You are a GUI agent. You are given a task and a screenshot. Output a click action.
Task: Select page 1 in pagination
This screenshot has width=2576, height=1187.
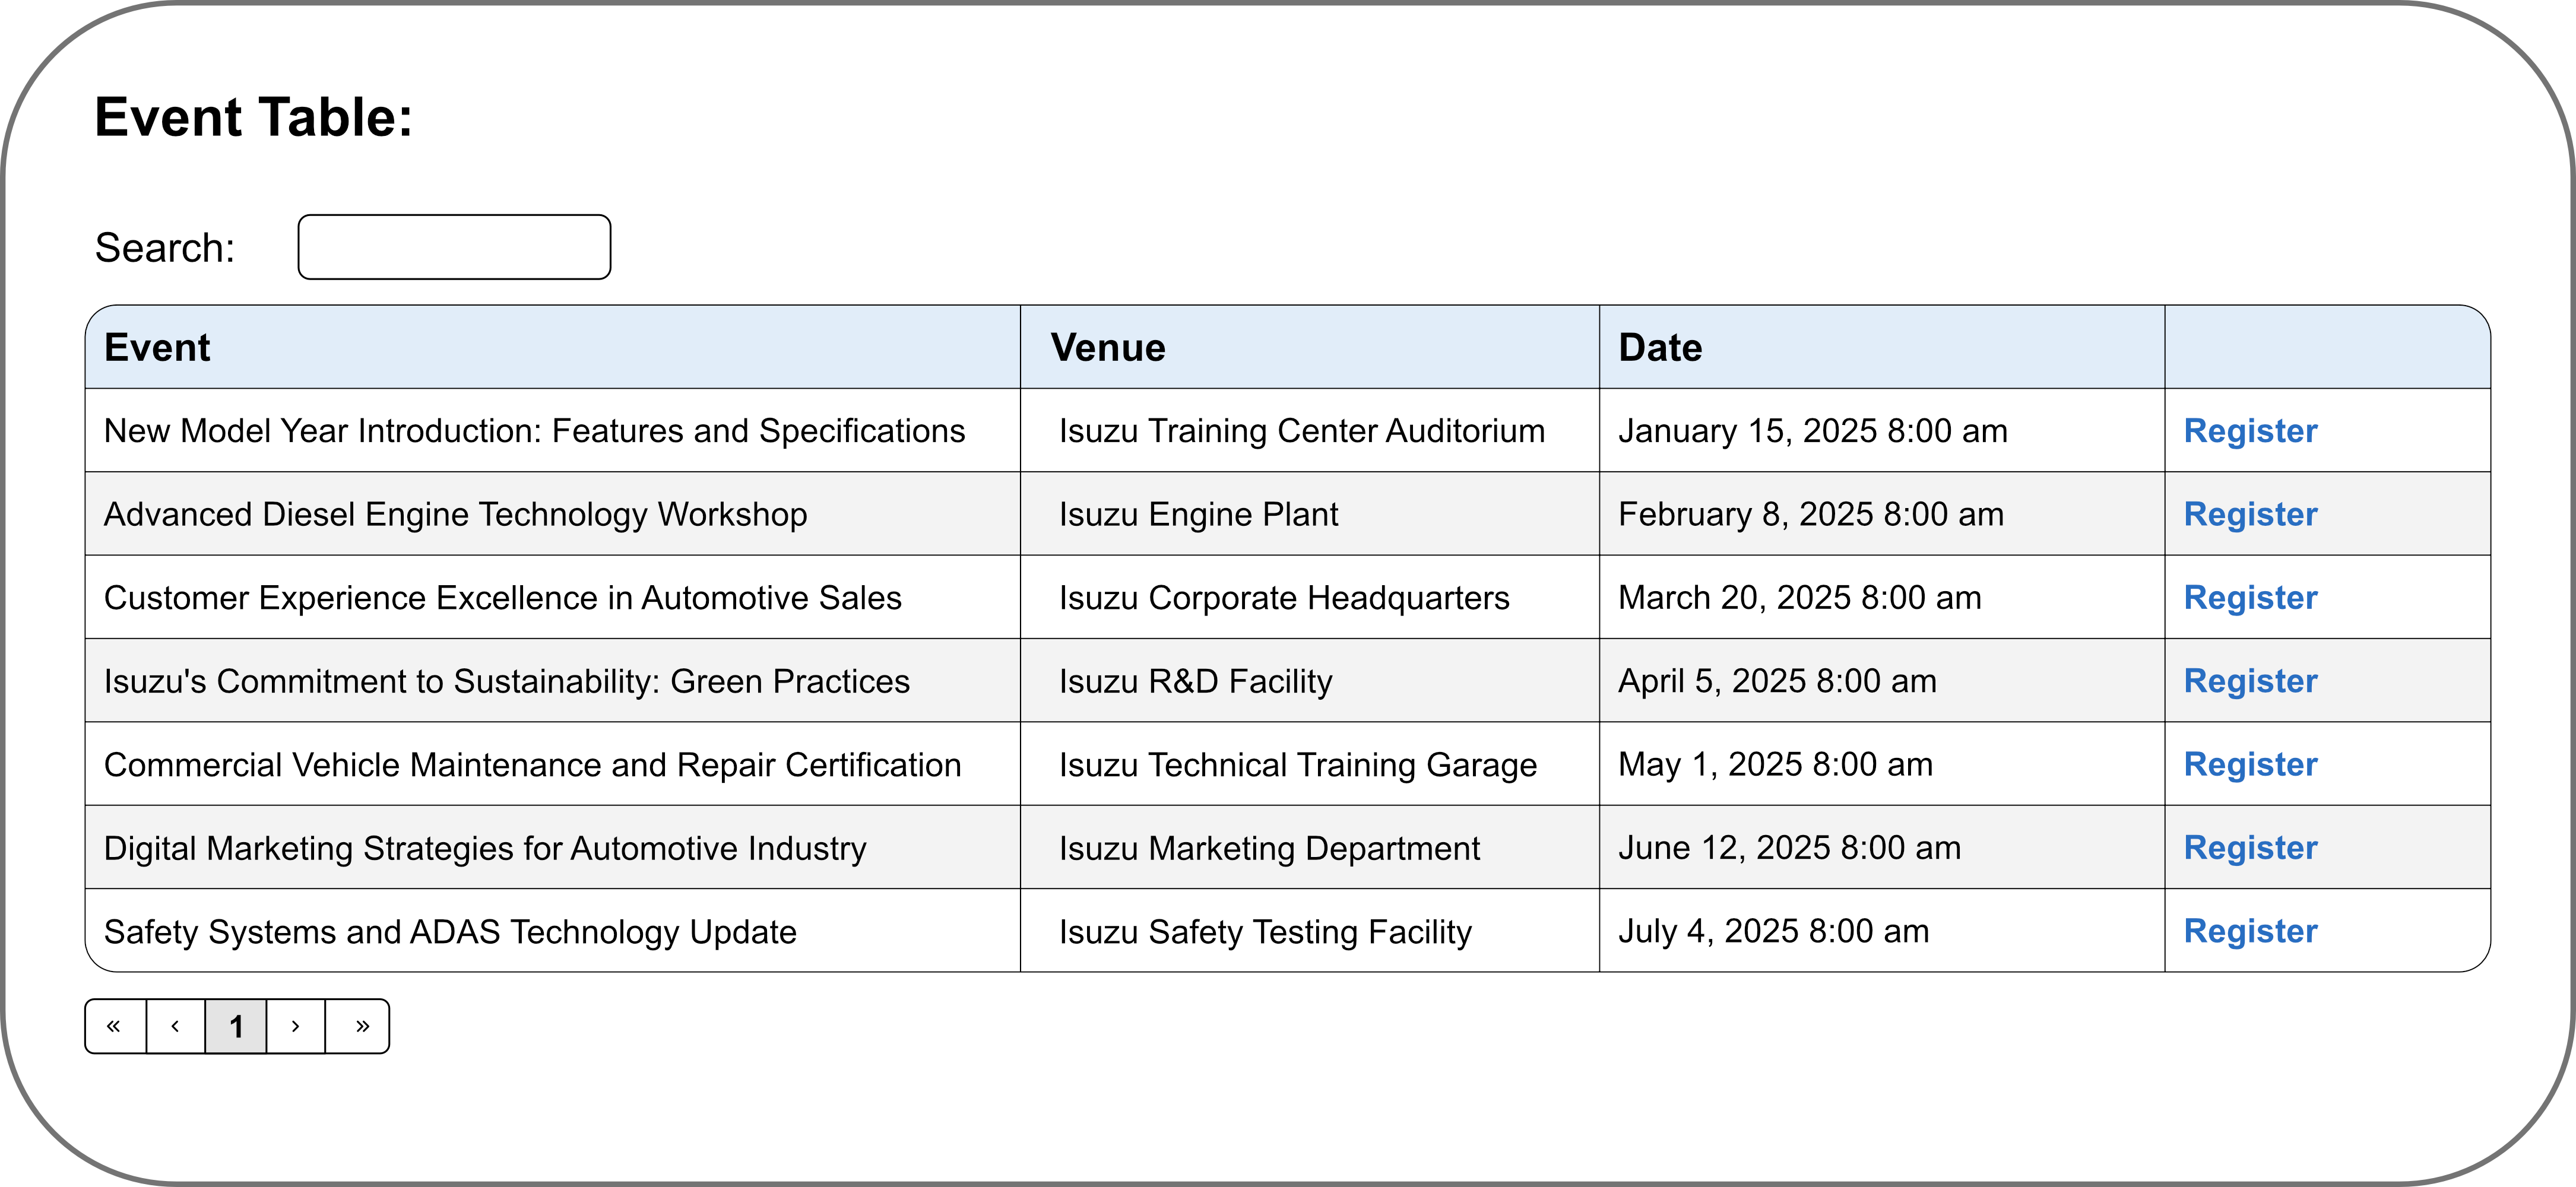236,1026
